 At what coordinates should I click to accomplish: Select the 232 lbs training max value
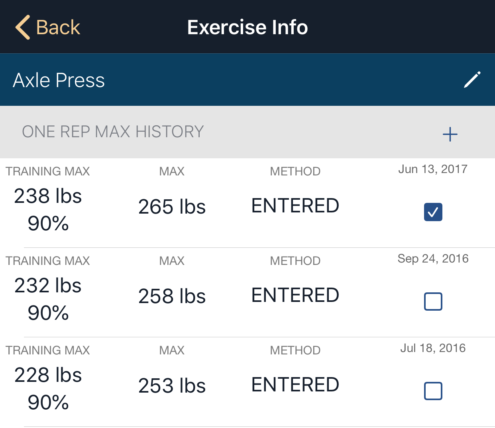[x=47, y=285]
